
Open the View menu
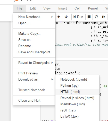point(47,8)
